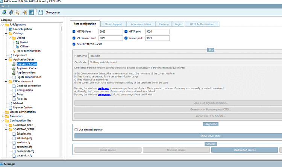Click the Index administration tree icon
Viewport: 282px width, 167px height.
click(x=14, y=51)
